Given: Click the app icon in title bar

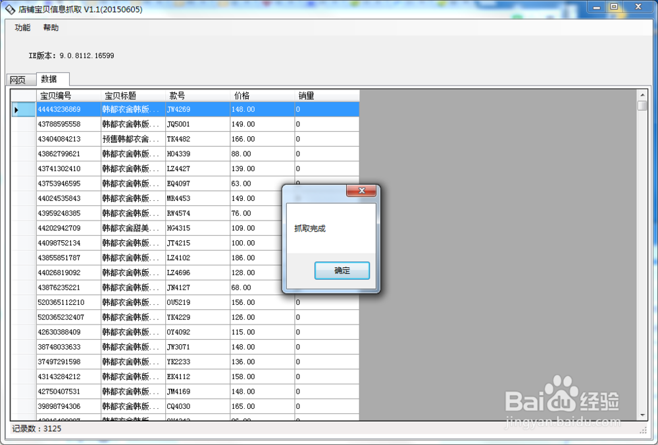Looking at the screenshot, I should click(10, 9).
